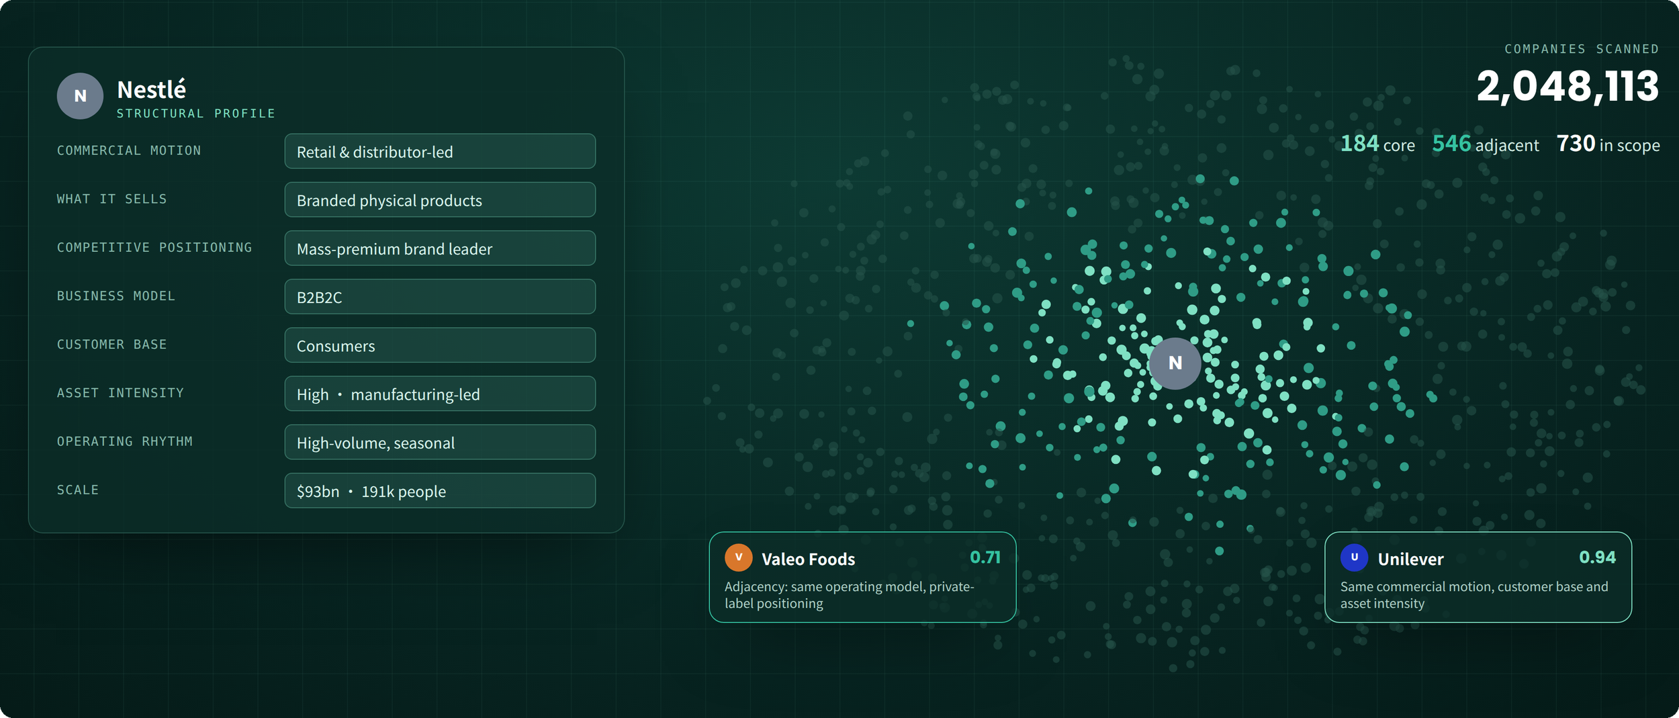This screenshot has height=718, width=1679.
Task: Click the CUSTOMER BASE label
Action: (111, 344)
